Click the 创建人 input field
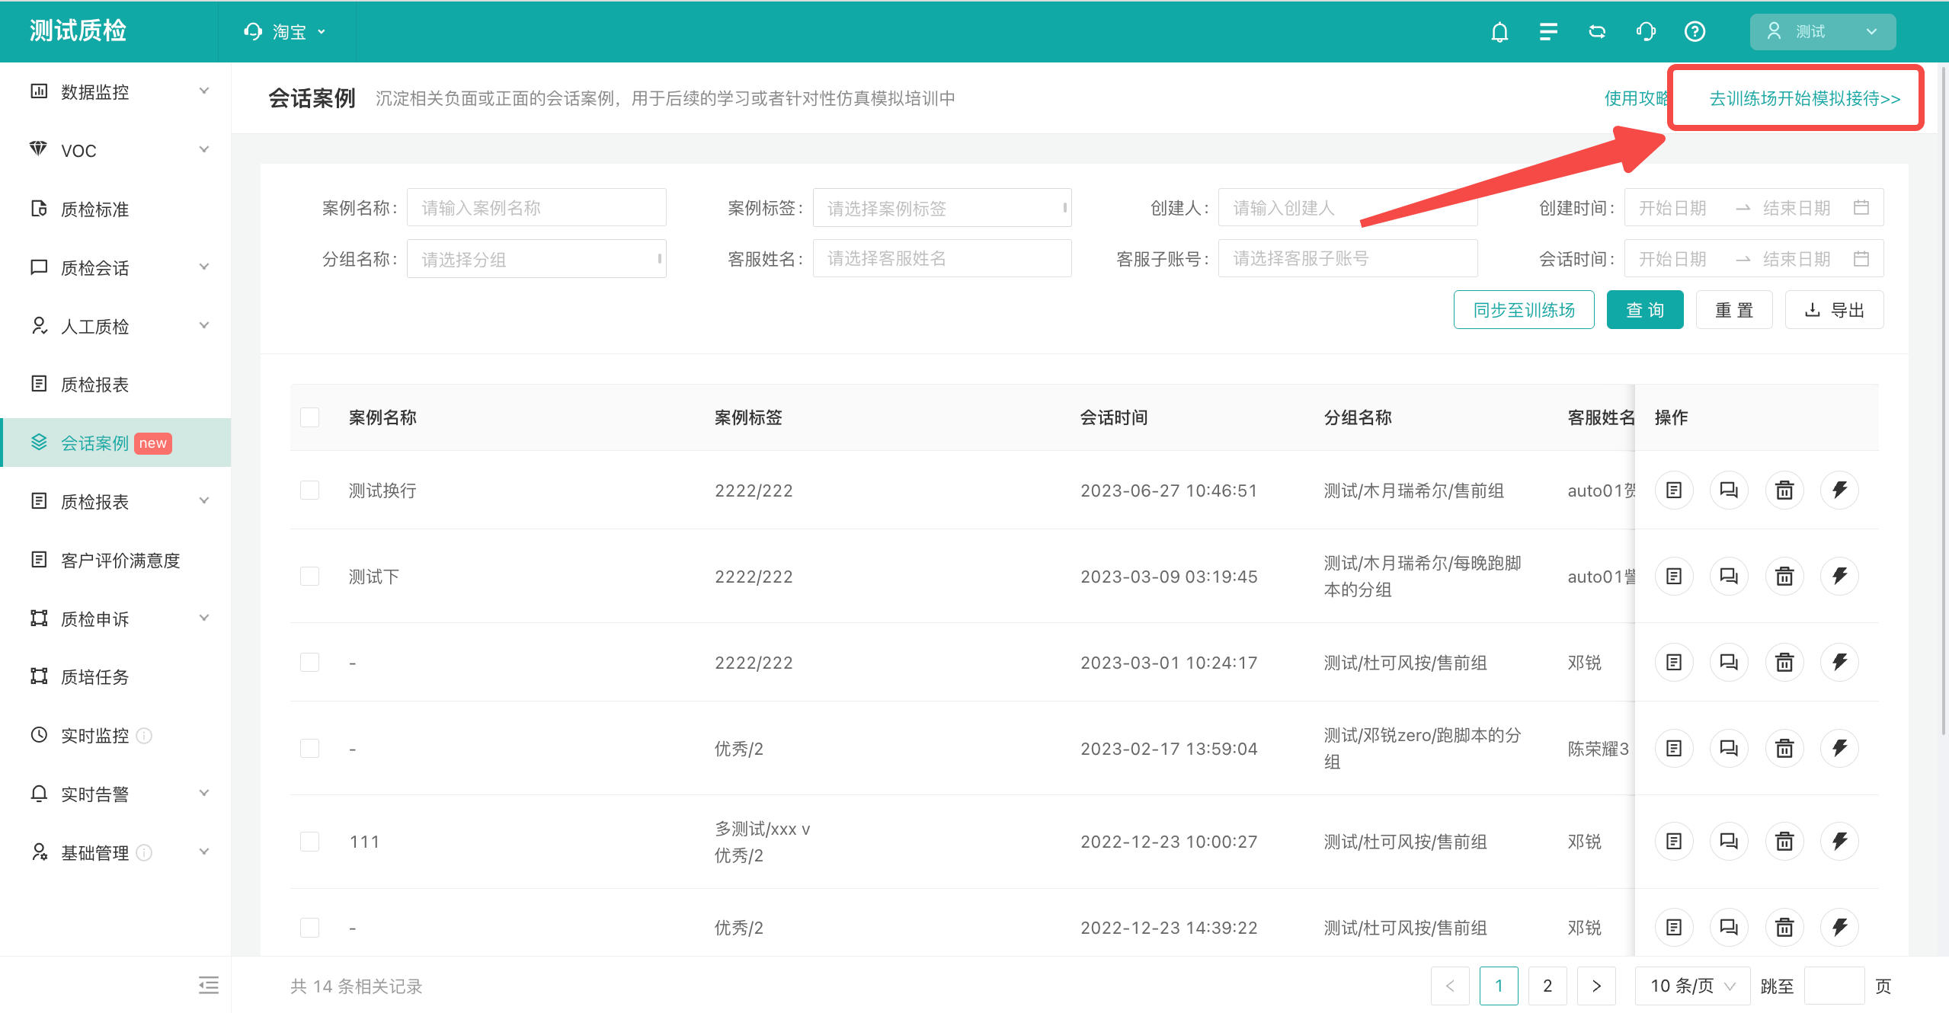 tap(1347, 207)
